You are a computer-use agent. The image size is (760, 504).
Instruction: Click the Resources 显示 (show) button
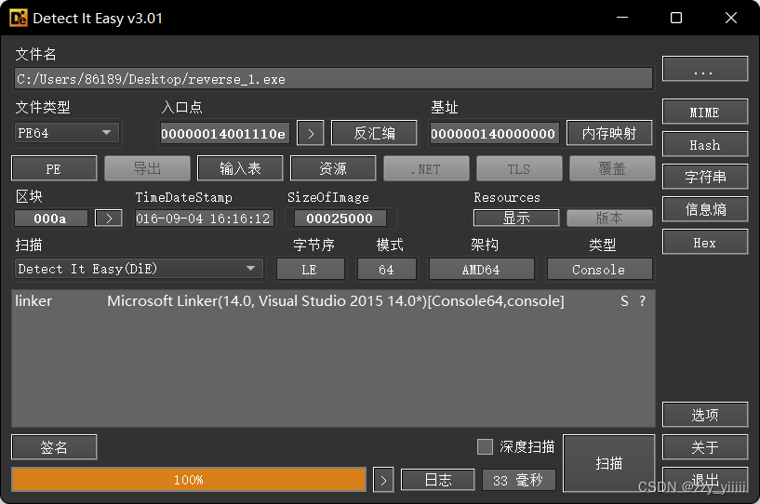pyautogui.click(x=516, y=218)
